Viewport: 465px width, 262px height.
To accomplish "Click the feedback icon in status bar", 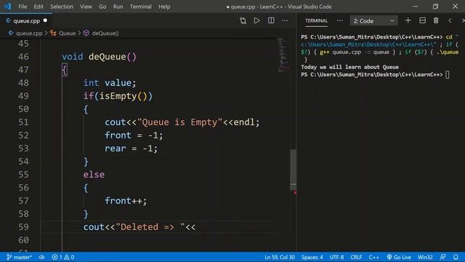I will pos(442,257).
